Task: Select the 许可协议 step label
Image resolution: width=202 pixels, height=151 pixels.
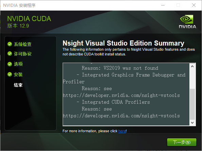Action: [23, 54]
